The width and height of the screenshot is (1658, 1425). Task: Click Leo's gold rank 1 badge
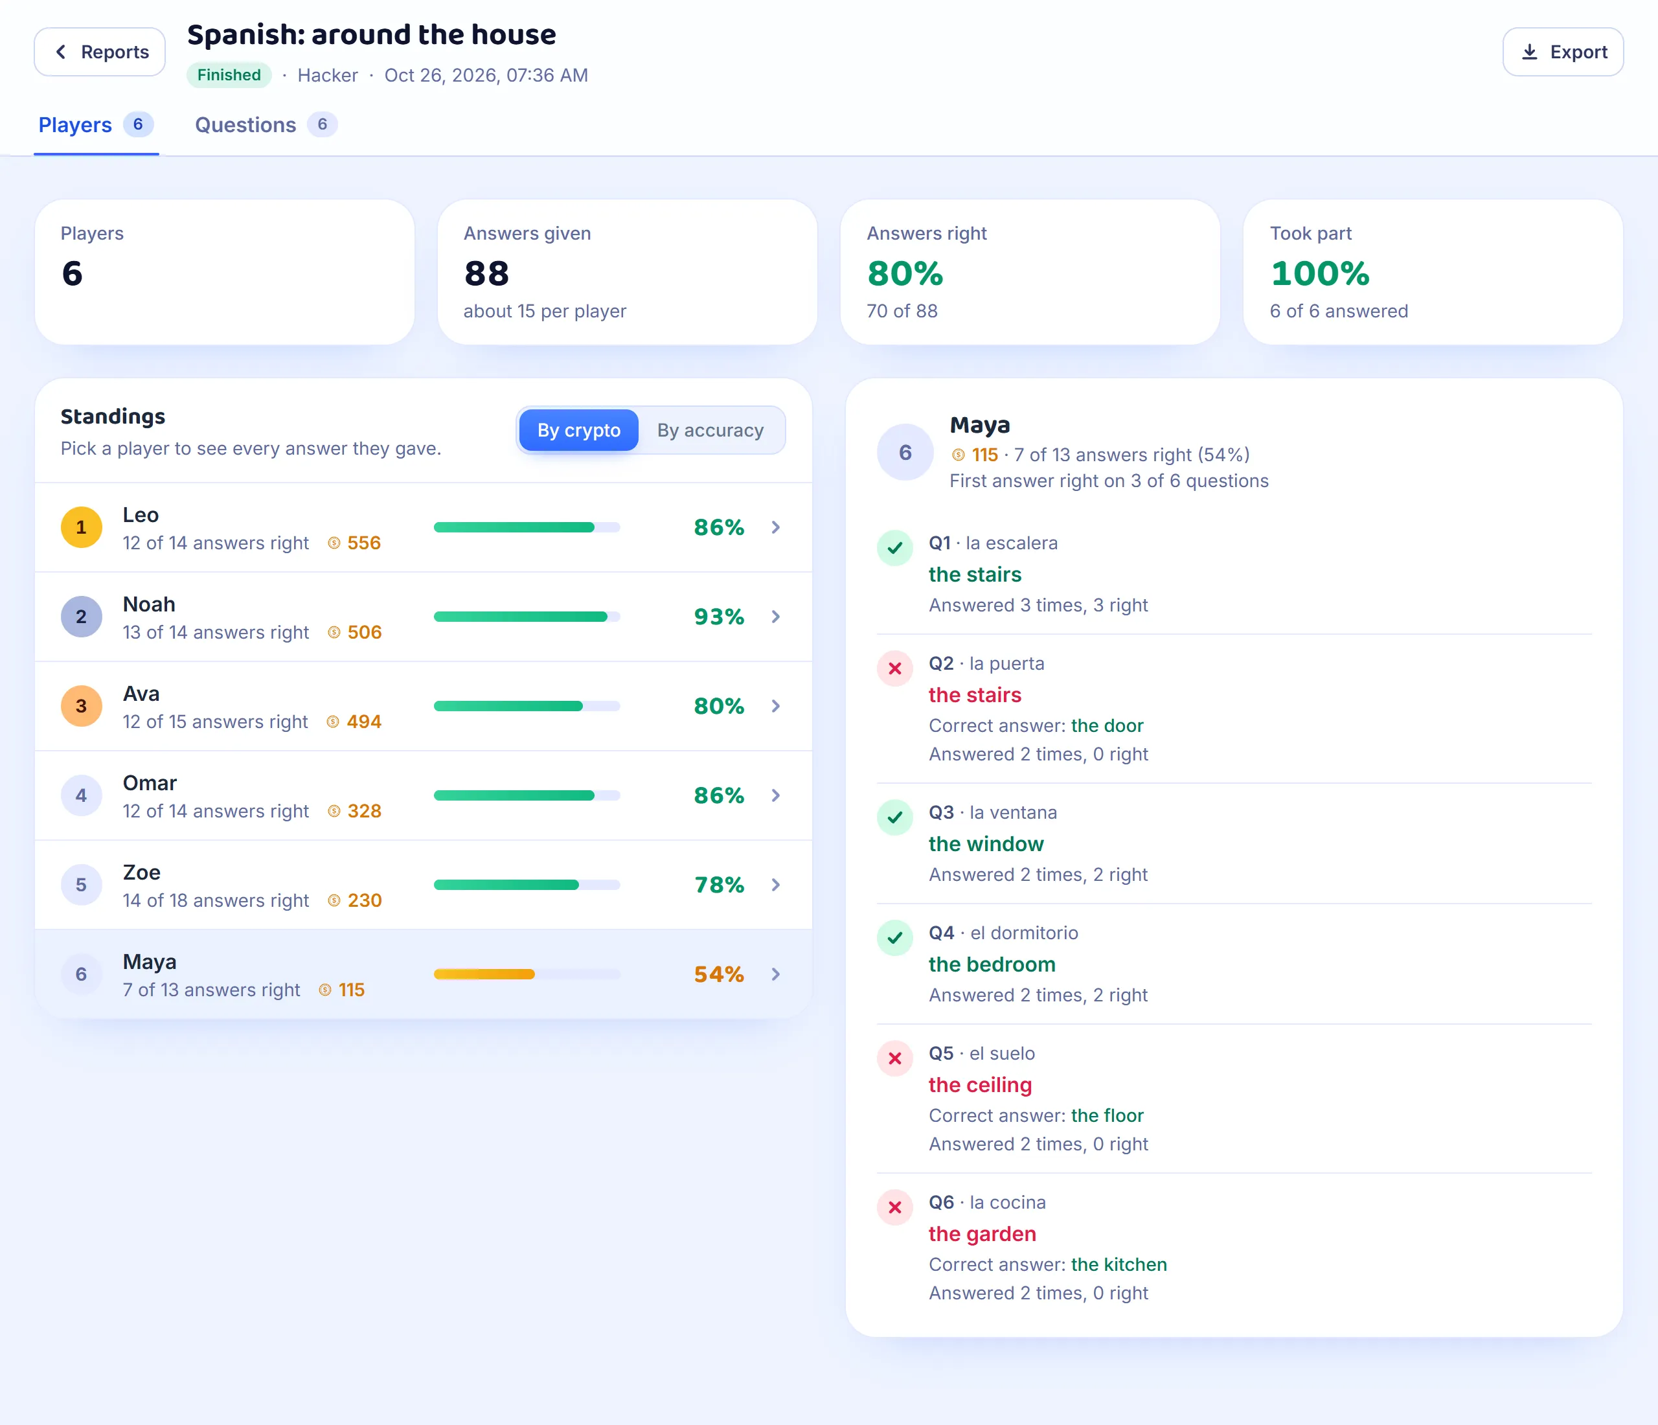click(82, 527)
